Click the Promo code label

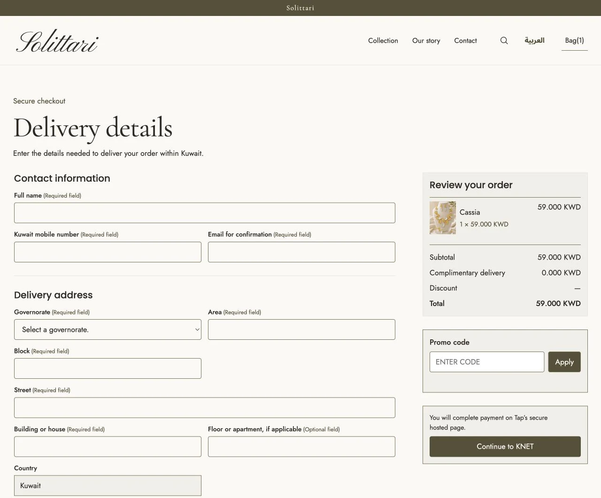coord(449,342)
